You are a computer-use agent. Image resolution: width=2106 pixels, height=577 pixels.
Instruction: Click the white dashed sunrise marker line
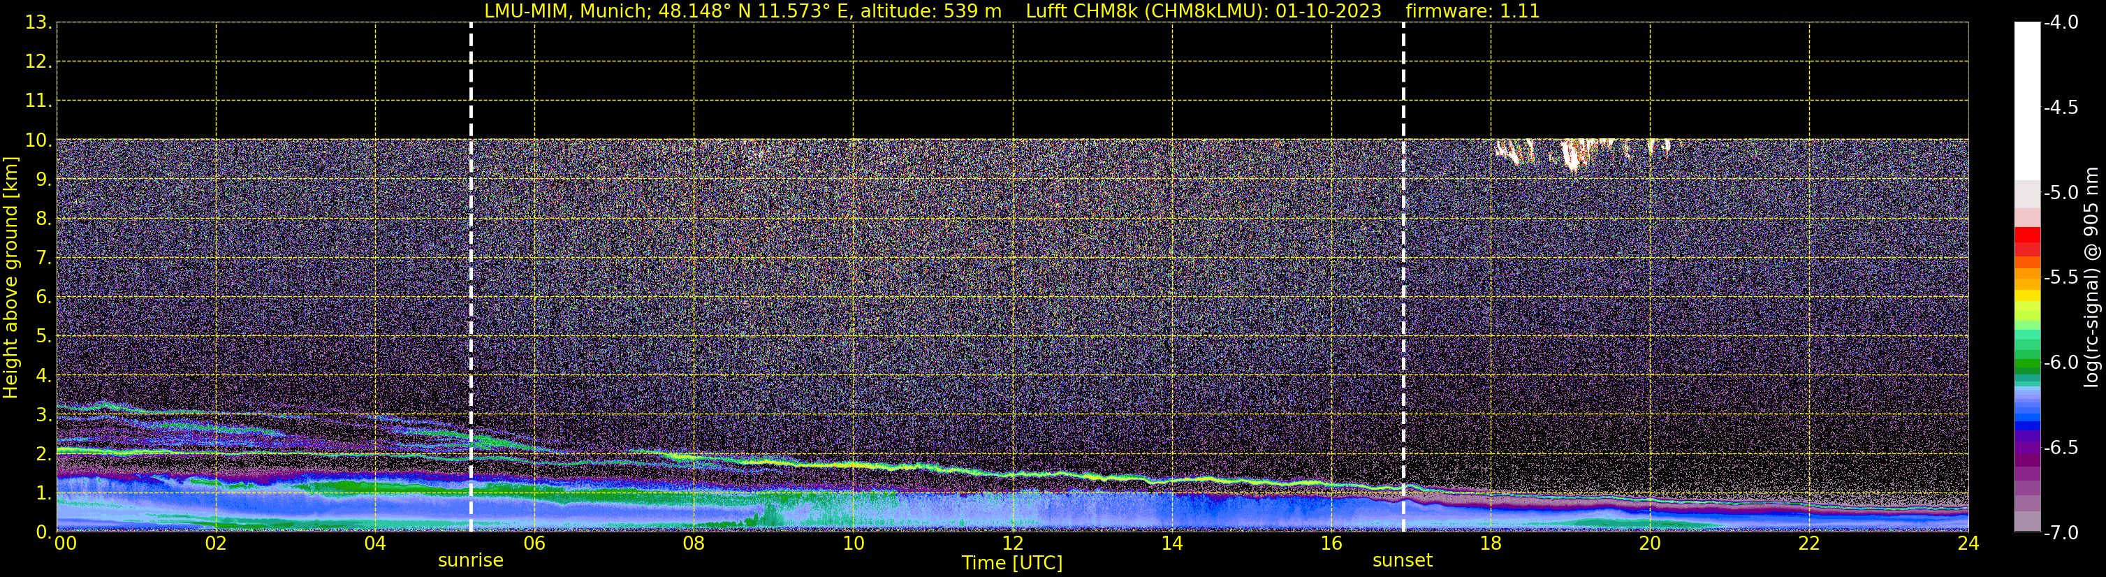pos(471,277)
